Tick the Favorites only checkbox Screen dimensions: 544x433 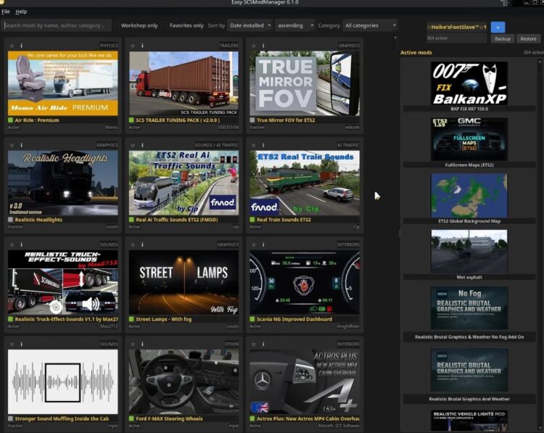pos(165,25)
